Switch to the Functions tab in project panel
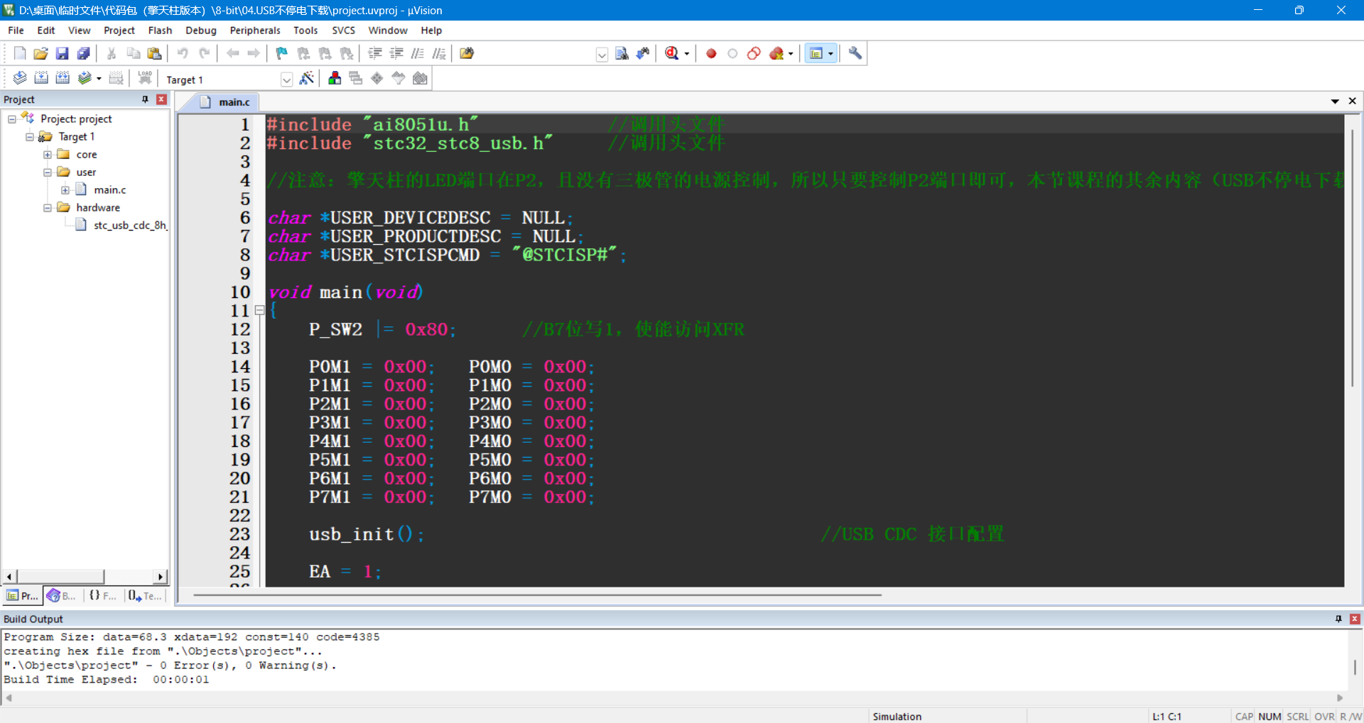This screenshot has width=1364, height=723. (103, 596)
